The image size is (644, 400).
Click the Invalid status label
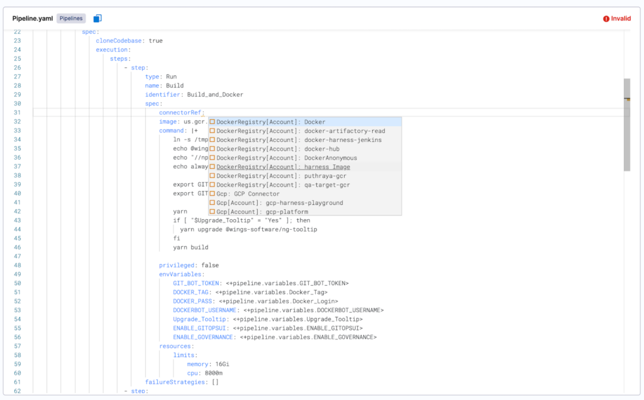(x=619, y=18)
